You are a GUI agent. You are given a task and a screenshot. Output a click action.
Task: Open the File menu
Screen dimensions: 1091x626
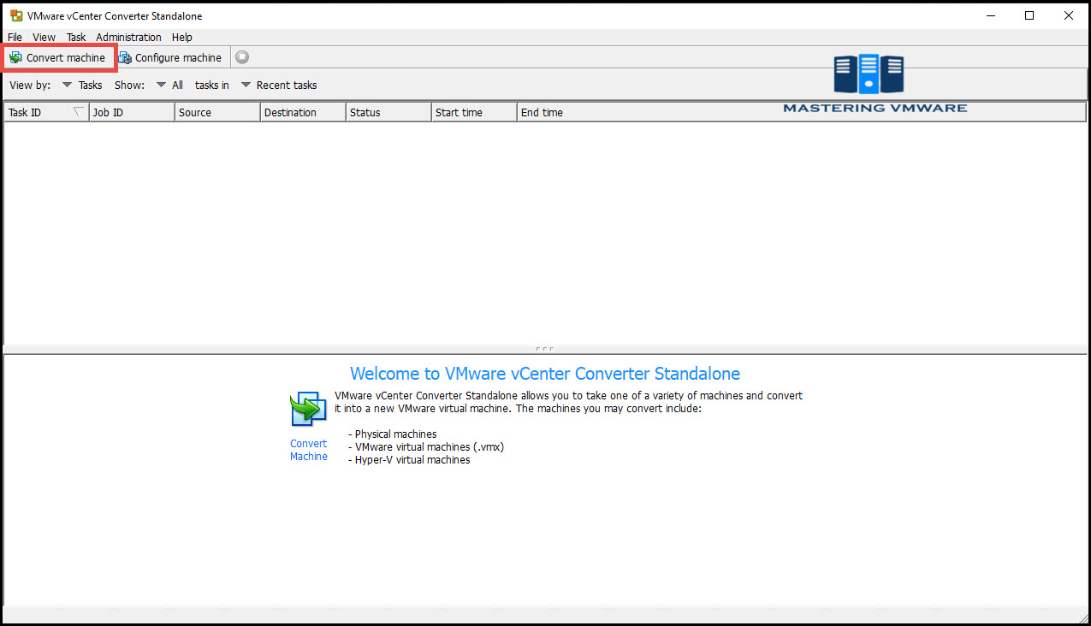tap(15, 37)
